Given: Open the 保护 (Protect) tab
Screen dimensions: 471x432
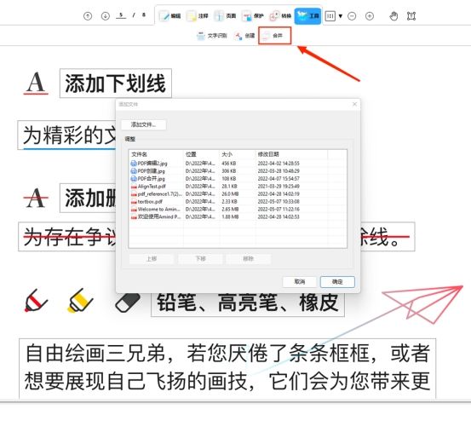Looking at the screenshot, I should click(253, 16).
